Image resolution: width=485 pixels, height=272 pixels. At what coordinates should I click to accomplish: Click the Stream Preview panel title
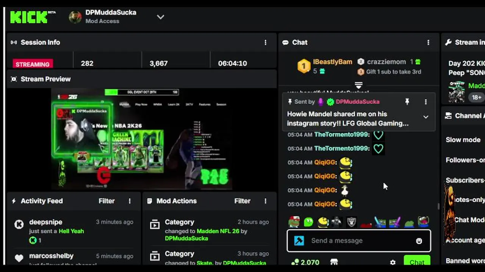click(x=45, y=79)
